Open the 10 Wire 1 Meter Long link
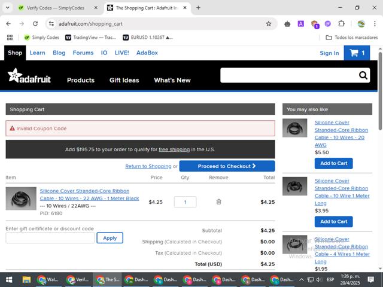 (x=342, y=192)
